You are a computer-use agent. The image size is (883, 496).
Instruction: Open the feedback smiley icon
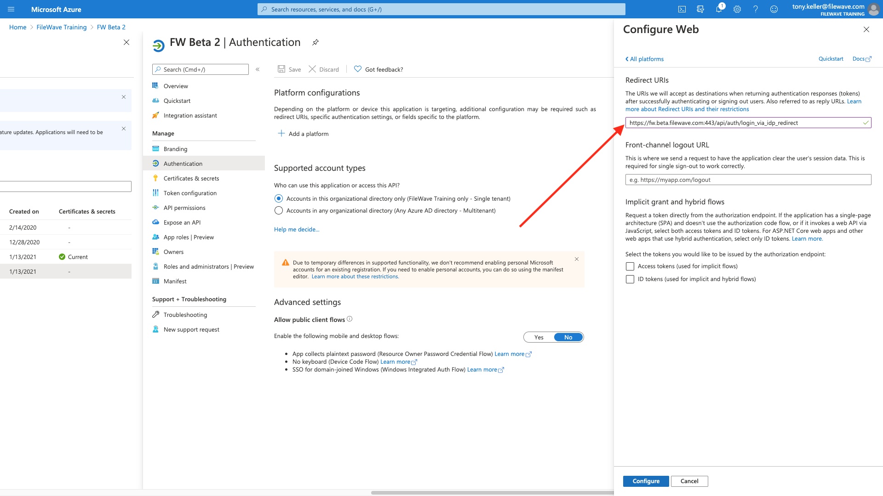pyautogui.click(x=774, y=9)
